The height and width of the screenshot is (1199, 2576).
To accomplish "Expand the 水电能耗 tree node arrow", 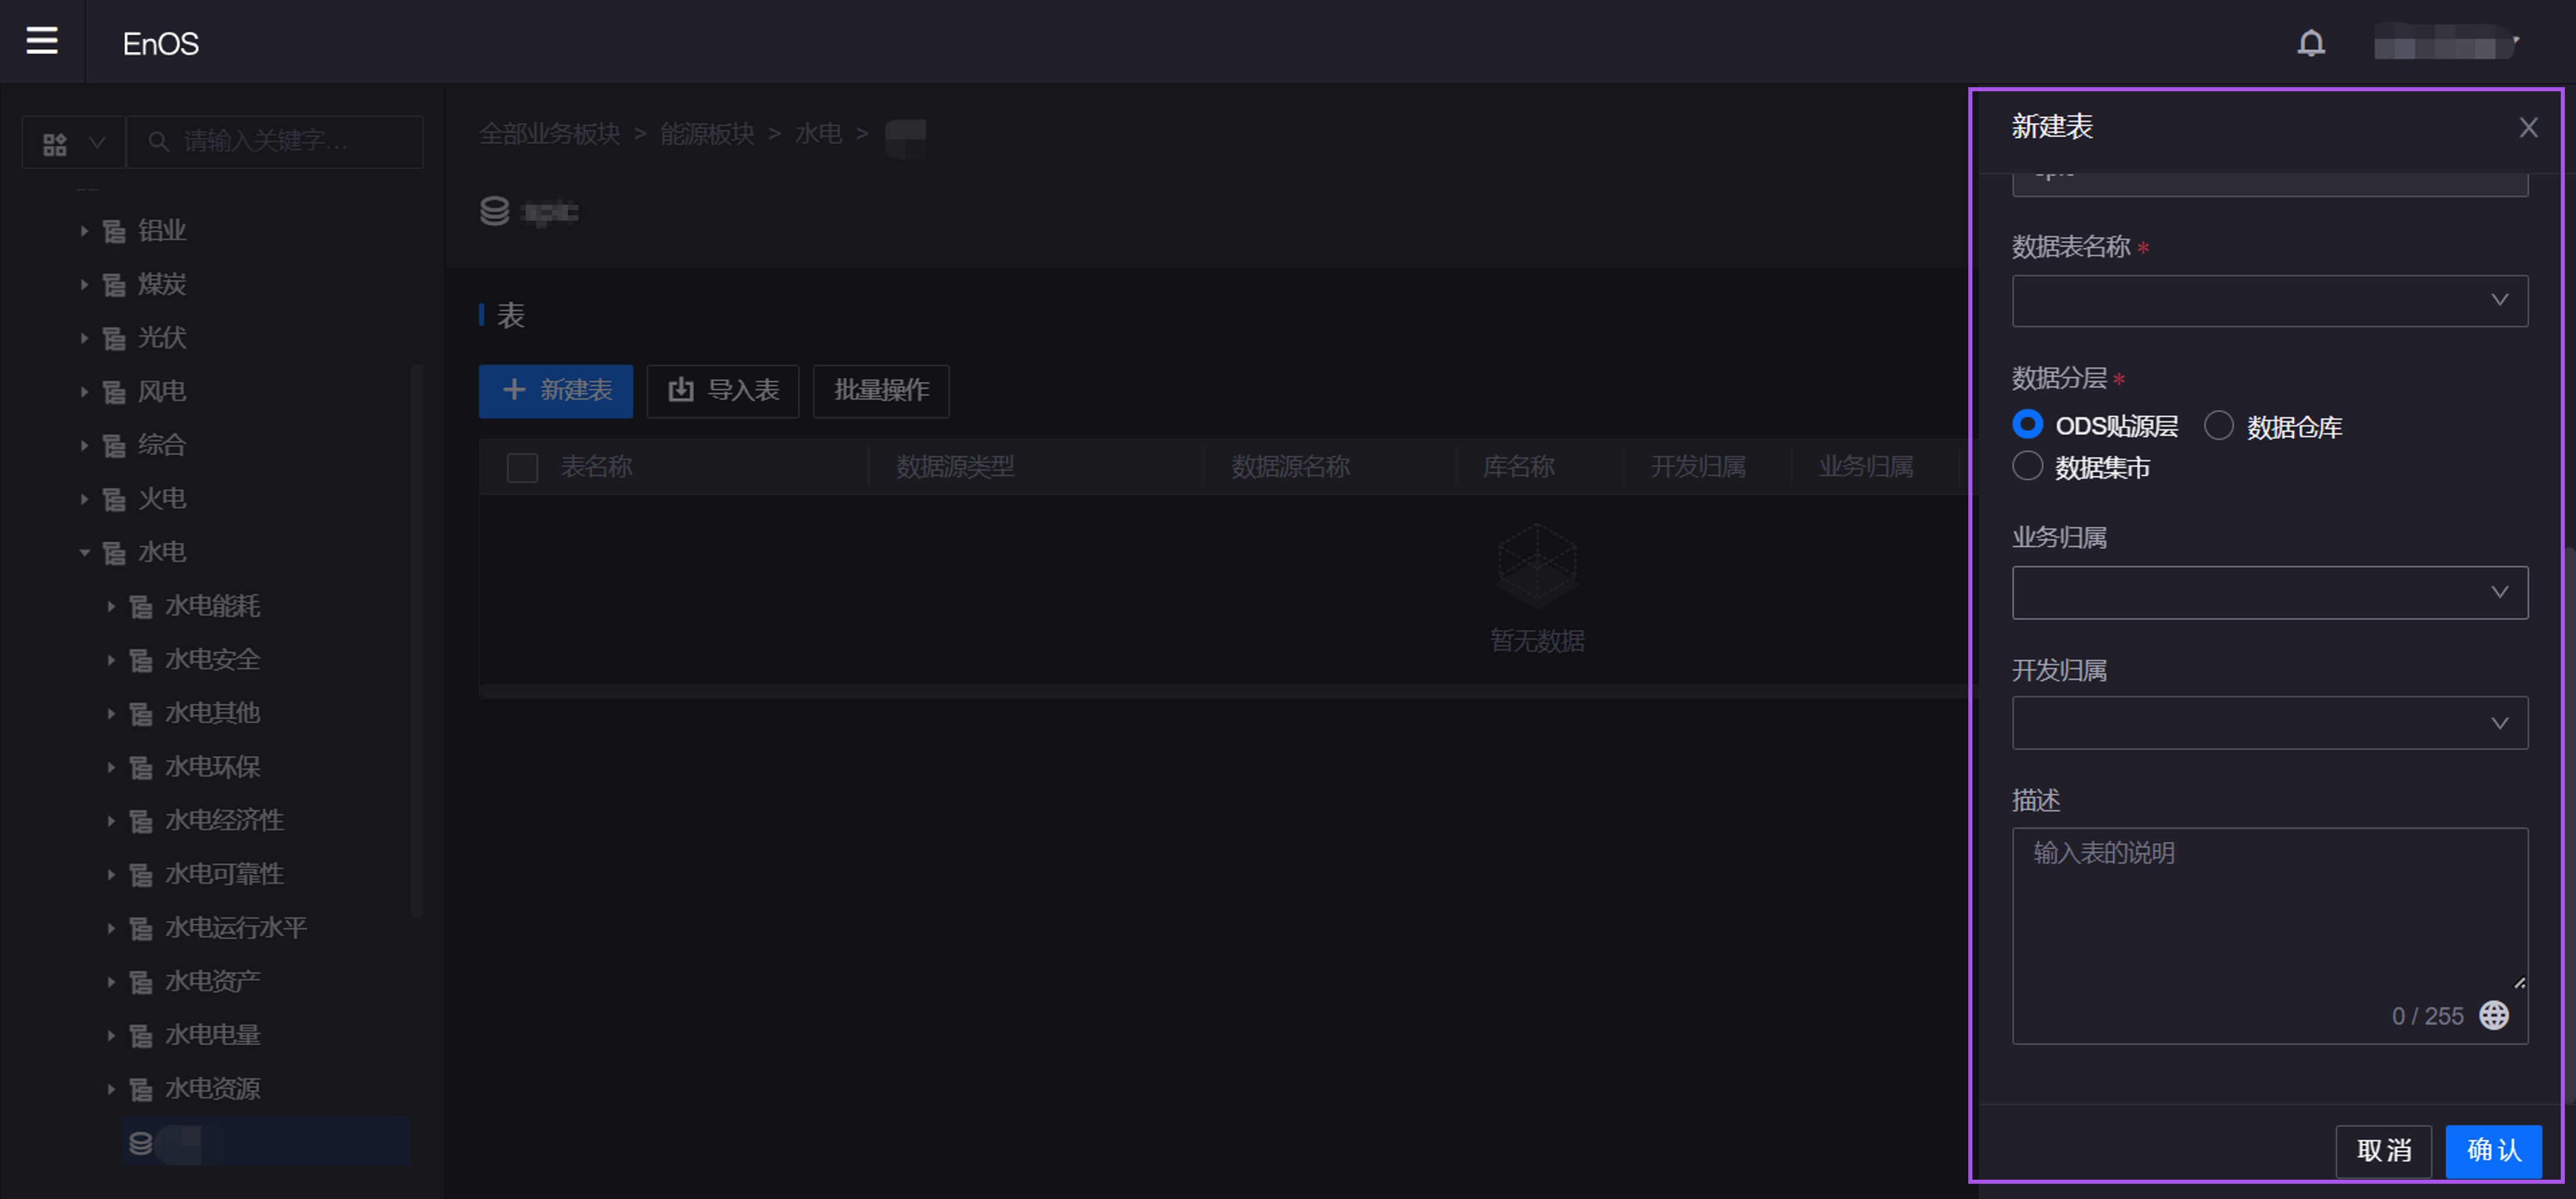I will (x=111, y=606).
